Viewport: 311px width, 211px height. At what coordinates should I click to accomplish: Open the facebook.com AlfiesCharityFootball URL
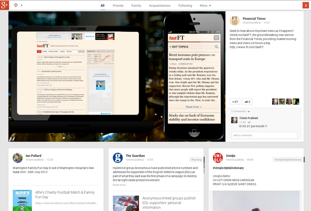pos(66,203)
